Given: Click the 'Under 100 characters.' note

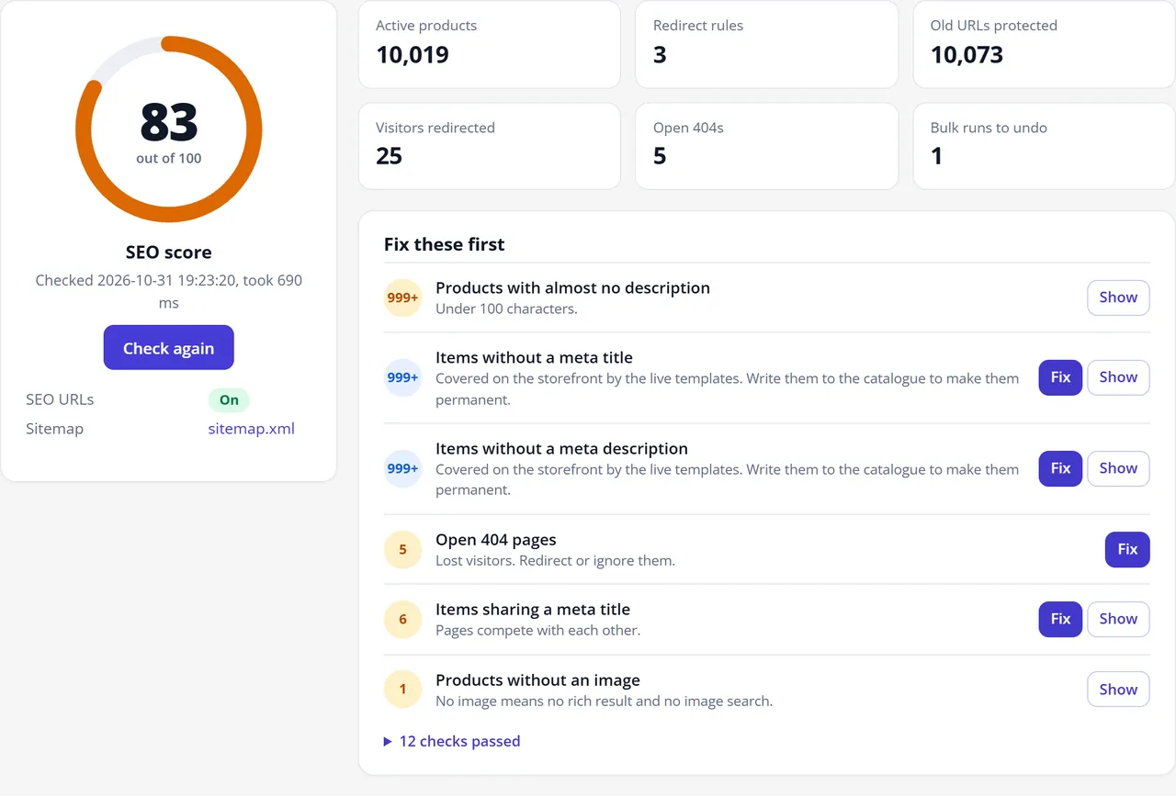Looking at the screenshot, I should click(x=506, y=309).
